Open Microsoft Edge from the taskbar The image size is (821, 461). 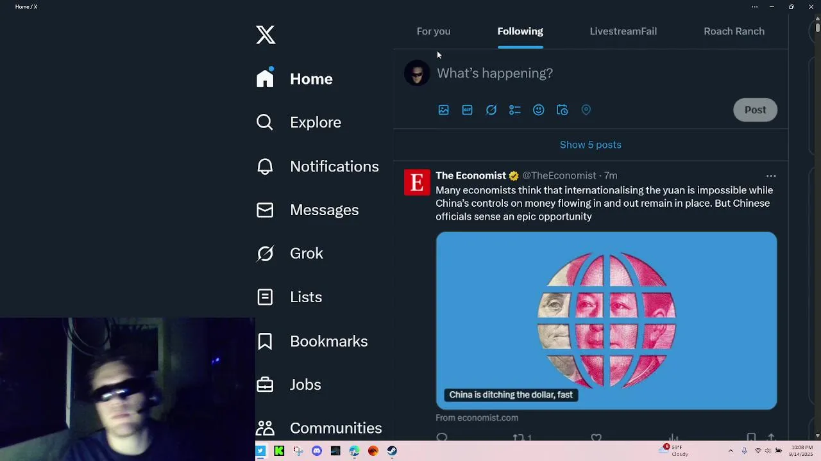(354, 451)
